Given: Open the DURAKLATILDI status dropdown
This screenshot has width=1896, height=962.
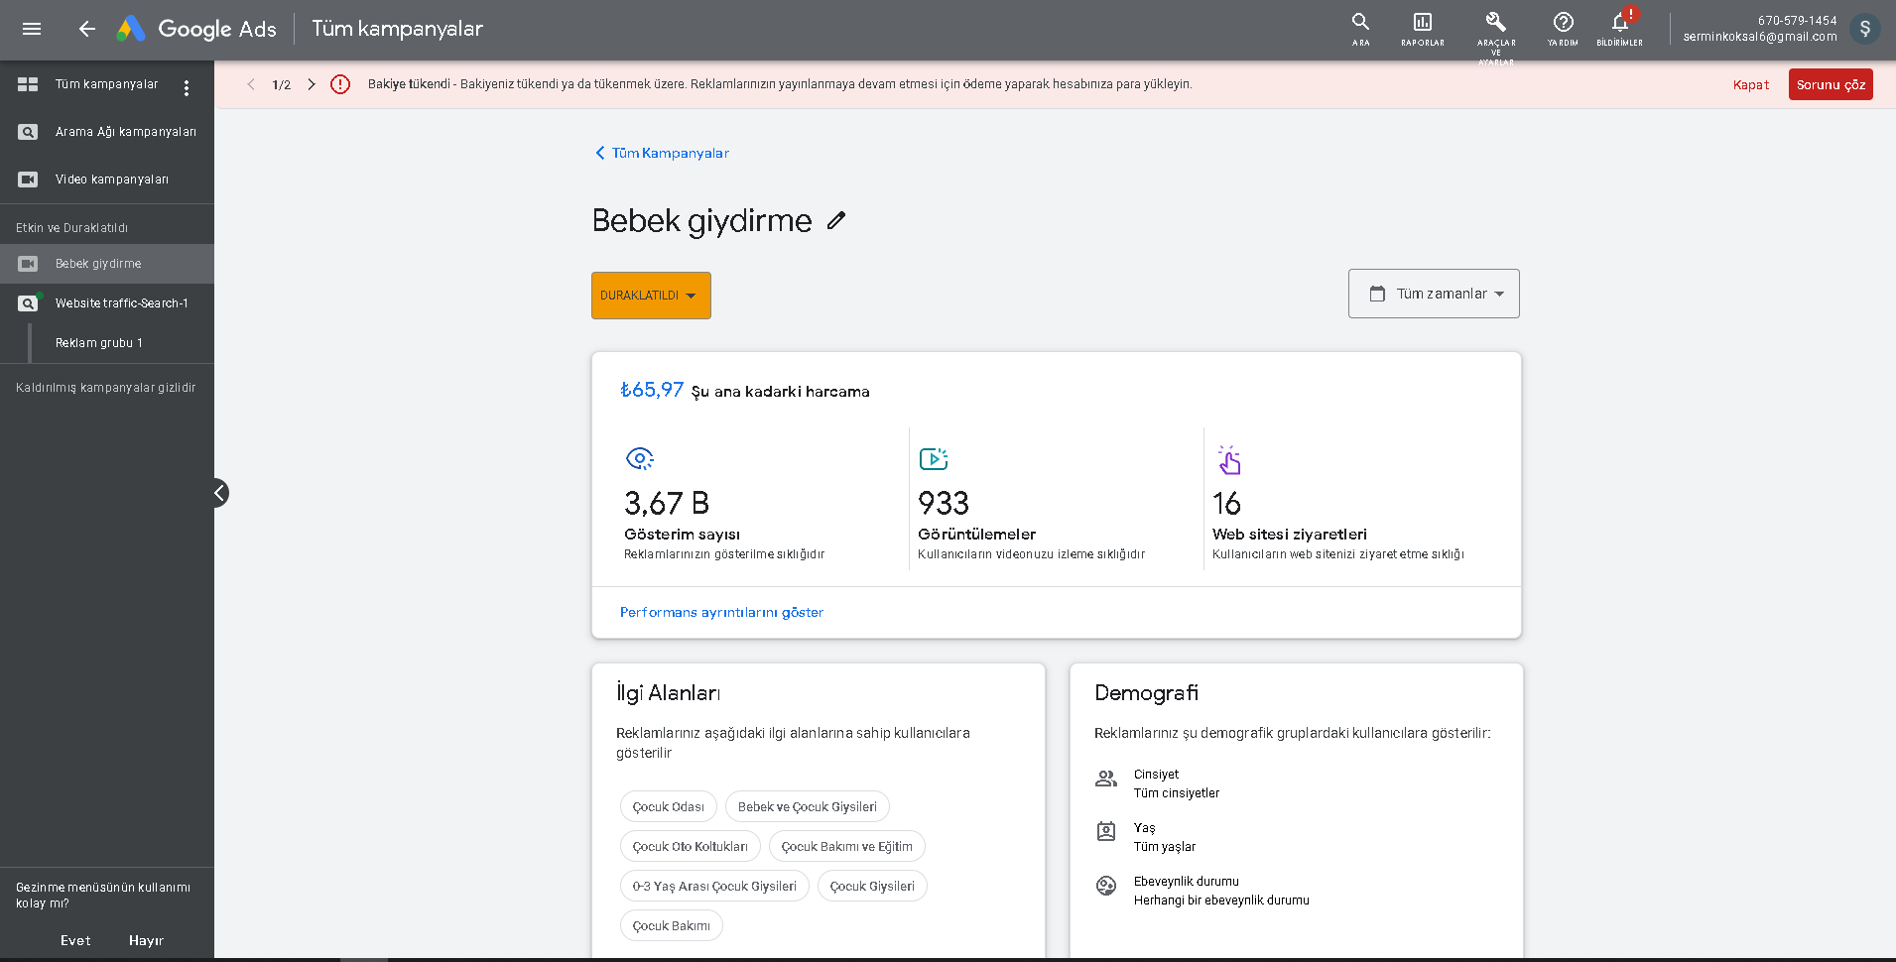Looking at the screenshot, I should tap(651, 296).
